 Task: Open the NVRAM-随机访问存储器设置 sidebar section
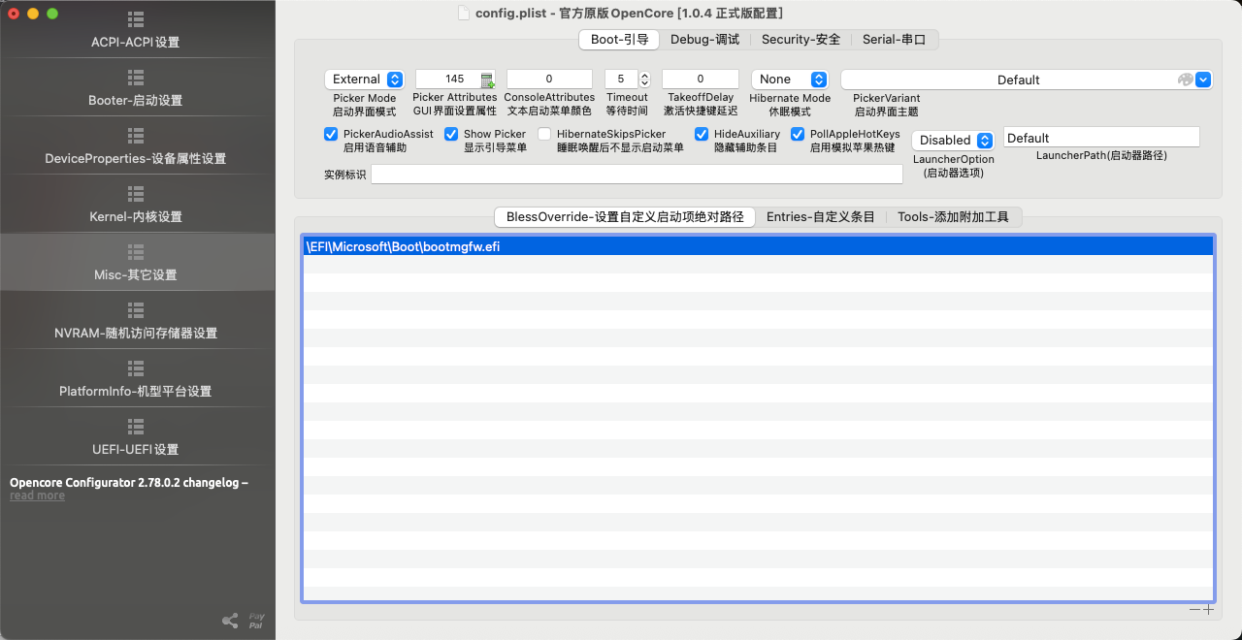pos(136,321)
